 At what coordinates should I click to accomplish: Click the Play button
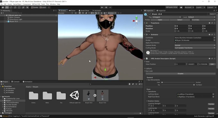click(102, 7)
